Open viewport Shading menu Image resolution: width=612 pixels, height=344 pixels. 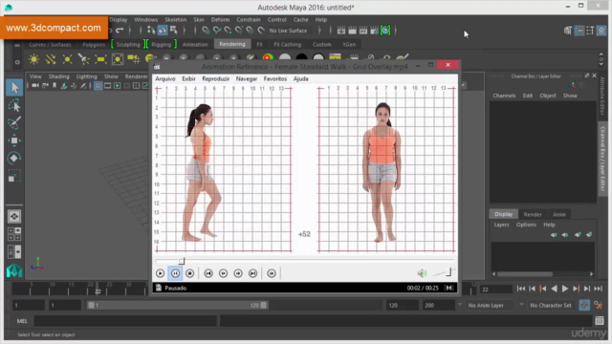(58, 76)
